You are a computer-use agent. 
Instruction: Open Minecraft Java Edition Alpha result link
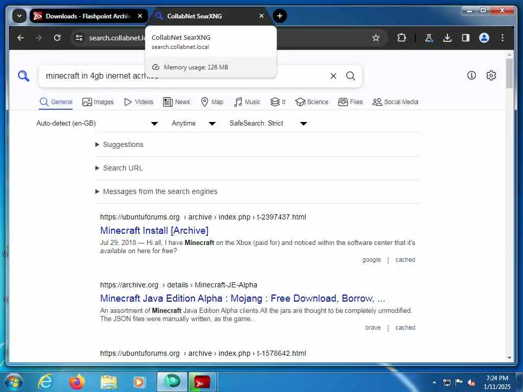coord(243,298)
